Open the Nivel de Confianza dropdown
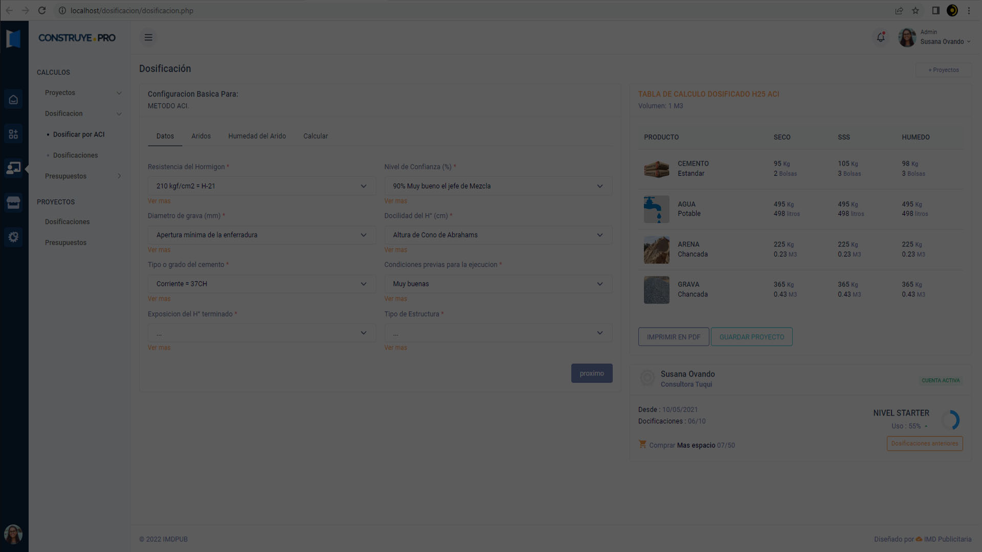The image size is (982, 552). click(x=498, y=186)
